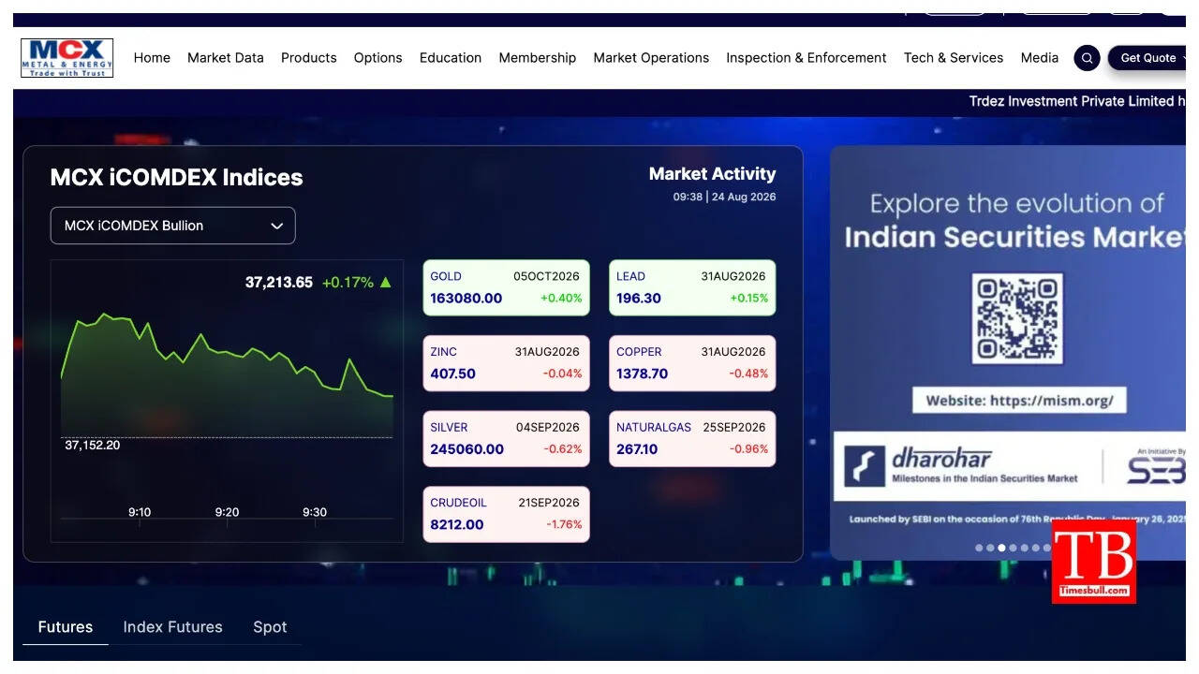Click the -0.48% copper change

(749, 374)
